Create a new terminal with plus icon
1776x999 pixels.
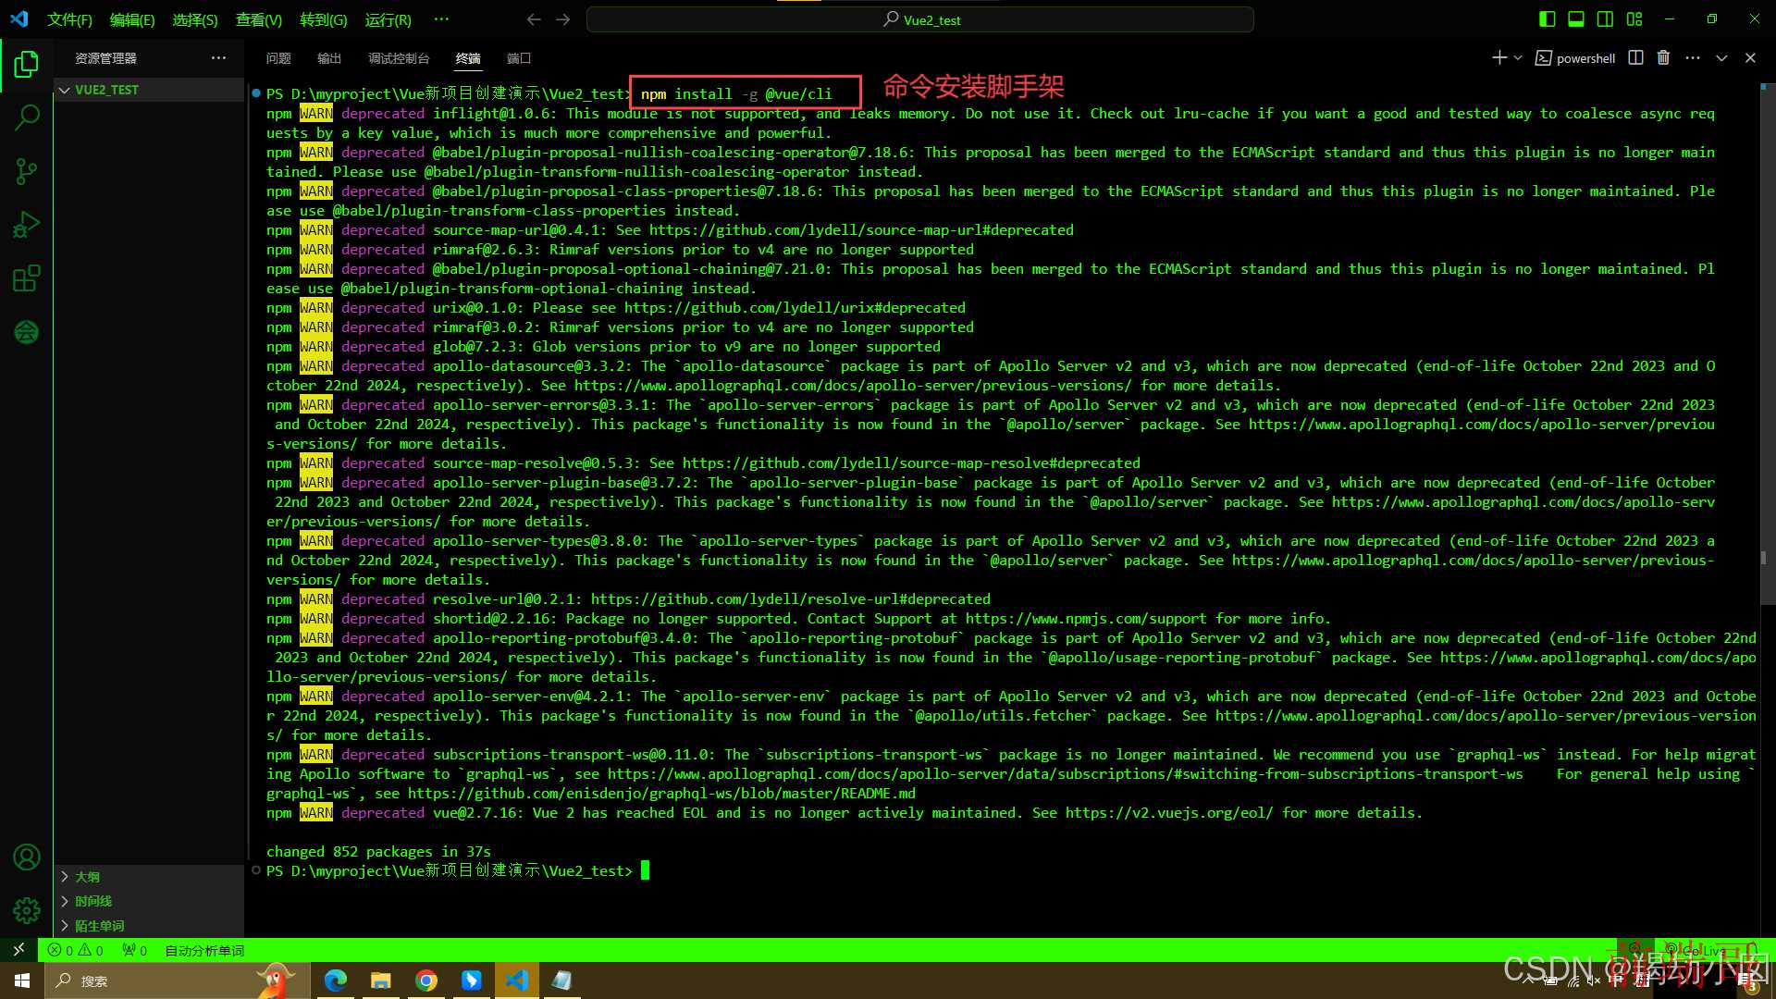(x=1499, y=58)
